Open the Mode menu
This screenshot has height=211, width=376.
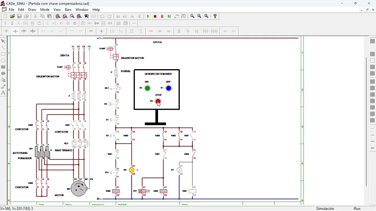(x=45, y=10)
